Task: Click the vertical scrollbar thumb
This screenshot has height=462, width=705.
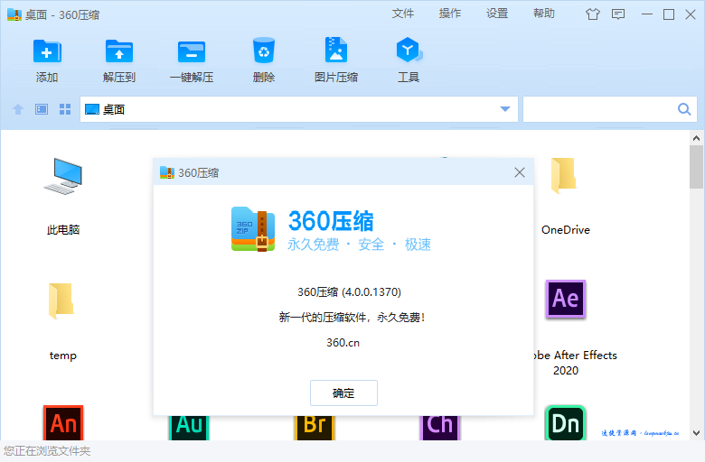Action: (x=696, y=167)
